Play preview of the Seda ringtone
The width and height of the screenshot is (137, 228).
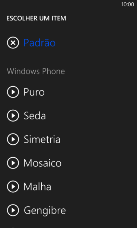coord(13,116)
